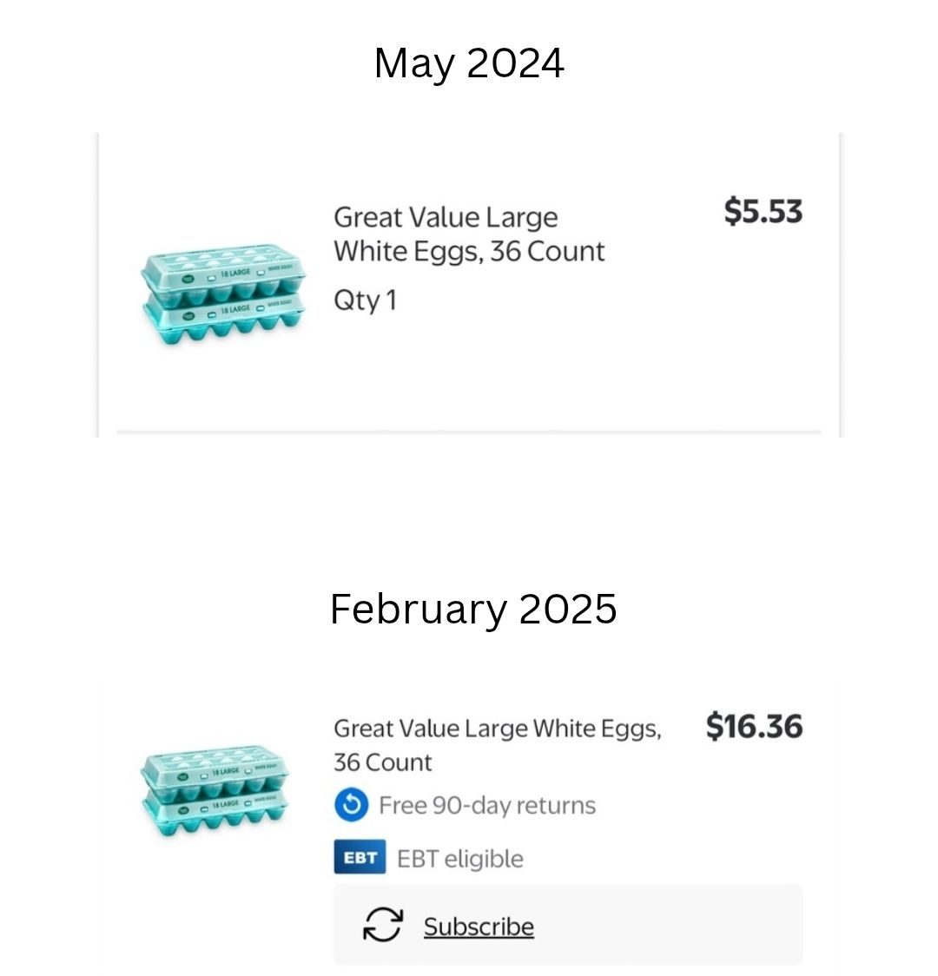Open the May 2024 egg carton thumbnail
Screen dimensions: 938x976
pos(224,293)
